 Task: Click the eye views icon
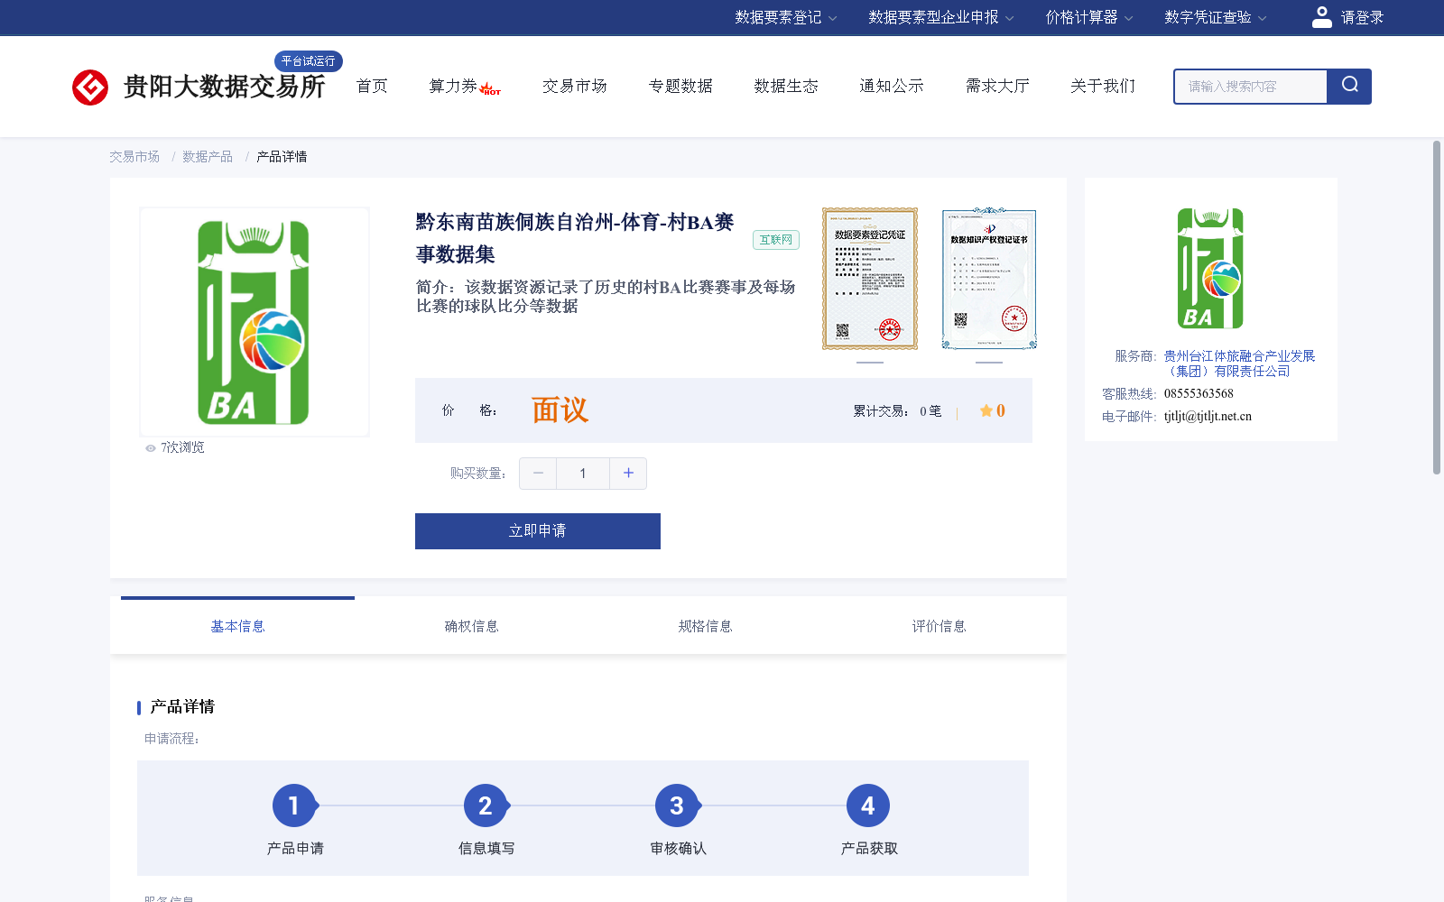coord(151,448)
